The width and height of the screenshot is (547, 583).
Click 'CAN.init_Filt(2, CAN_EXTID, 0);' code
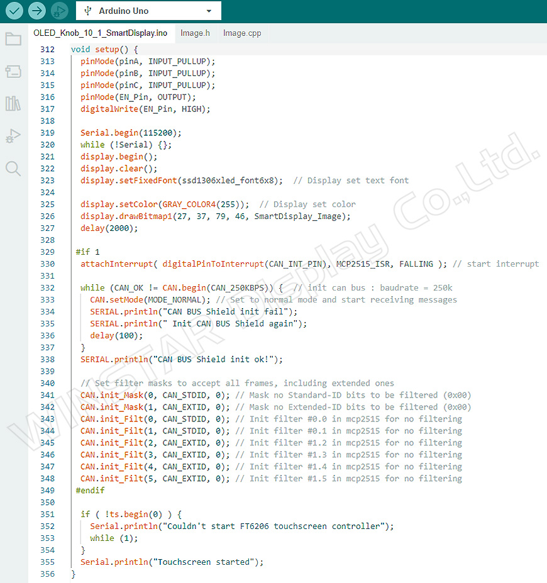(155, 443)
